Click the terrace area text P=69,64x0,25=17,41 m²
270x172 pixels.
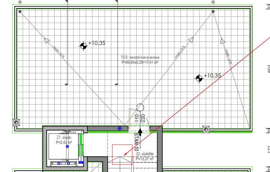tap(140, 62)
